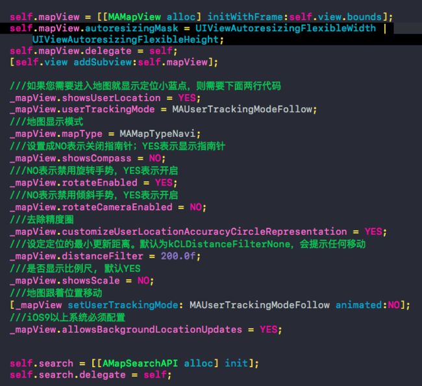Click MAMapTypeNavi value
The width and height of the screenshot is (422, 386).
(158, 134)
